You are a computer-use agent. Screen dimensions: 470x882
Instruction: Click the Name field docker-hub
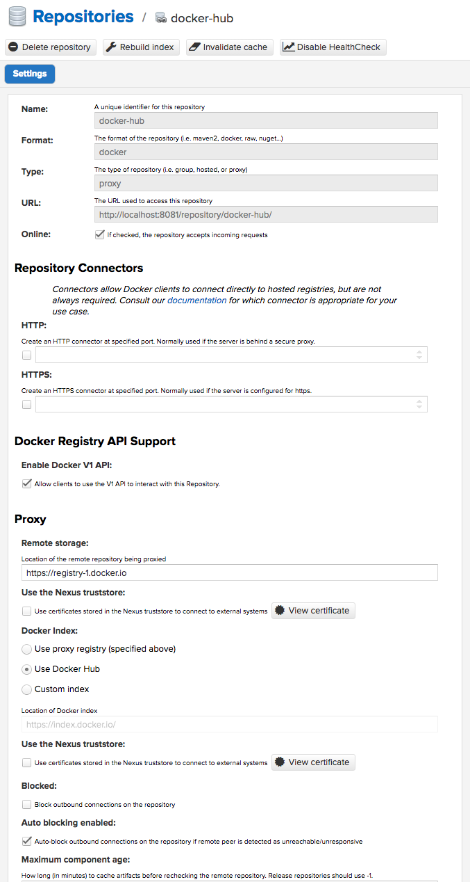(266, 120)
